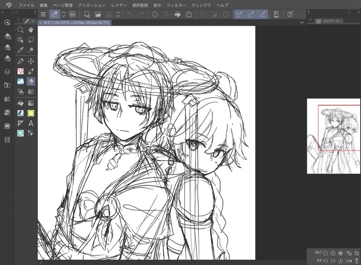Image resolution: width=361 pixels, height=265 pixels.
Task: Select the Zoom magnifier tool
Action: [x=20, y=30]
